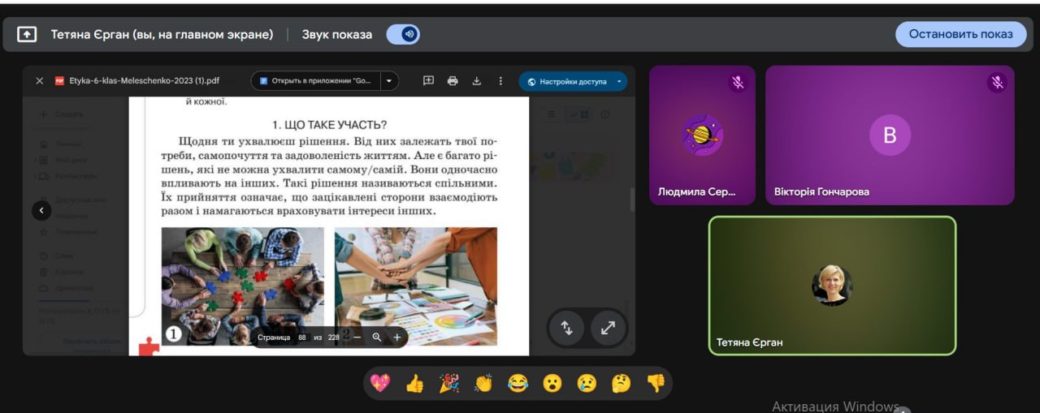Viewport: 1040px width, 413px height.
Task: Expand shared screen with diagonal arrows button
Action: [608, 328]
